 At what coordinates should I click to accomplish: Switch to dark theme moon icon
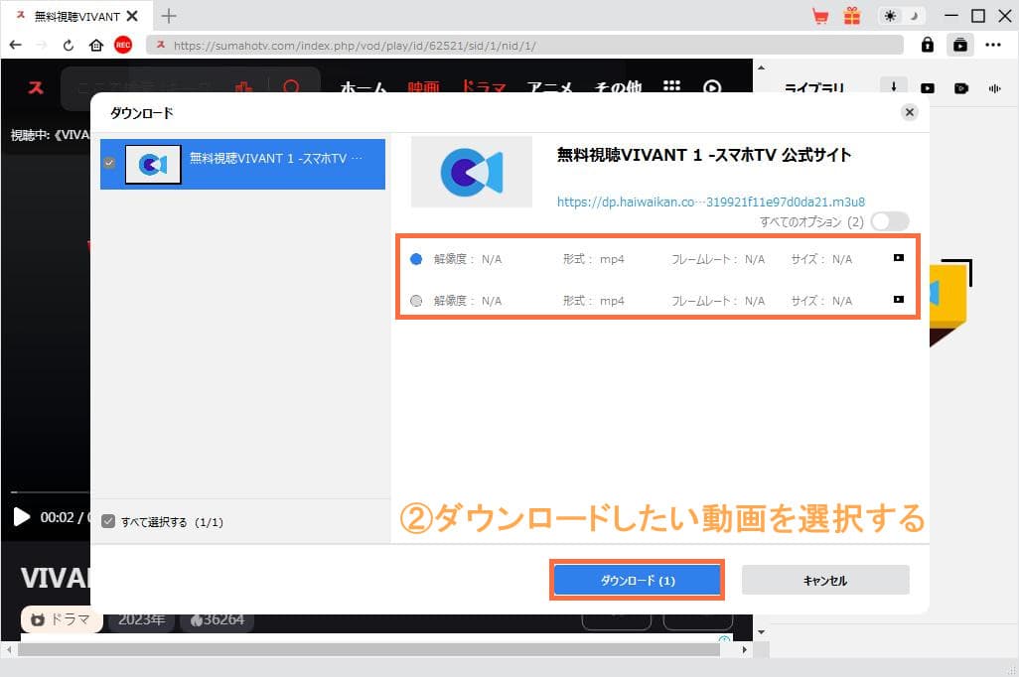[915, 16]
